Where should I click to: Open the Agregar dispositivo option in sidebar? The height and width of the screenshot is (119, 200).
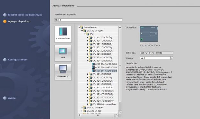point(19,21)
